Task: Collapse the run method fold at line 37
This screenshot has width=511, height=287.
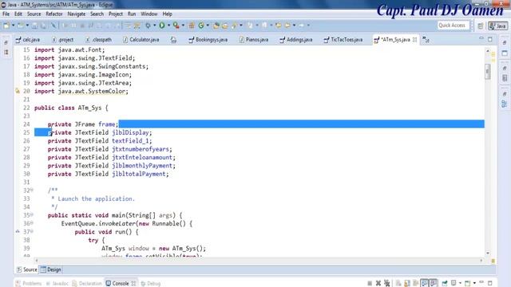Action: pos(32,232)
